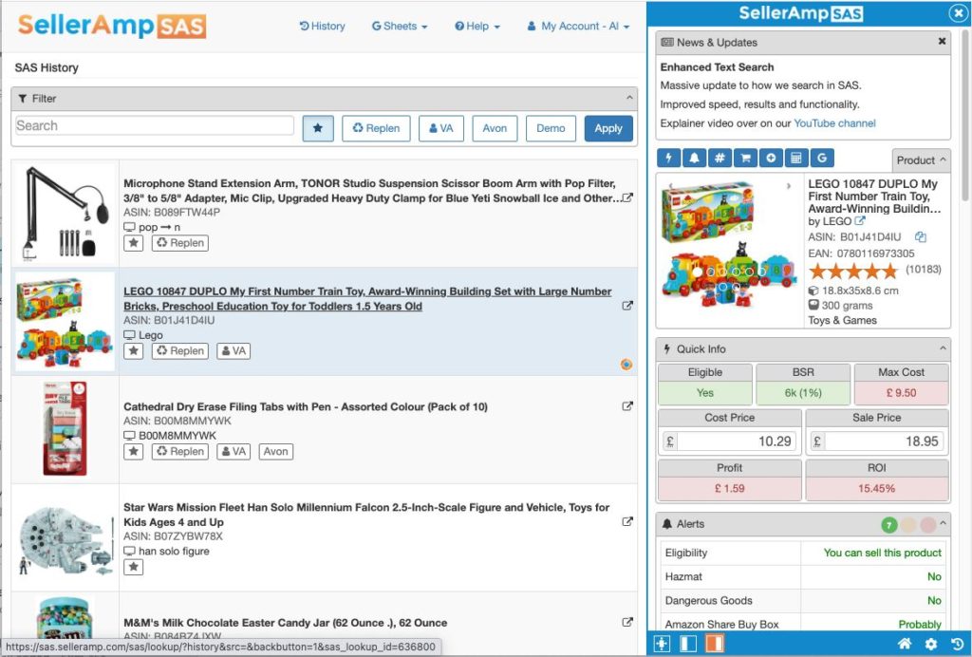Star the LEGO 10847 history item

[133, 351]
